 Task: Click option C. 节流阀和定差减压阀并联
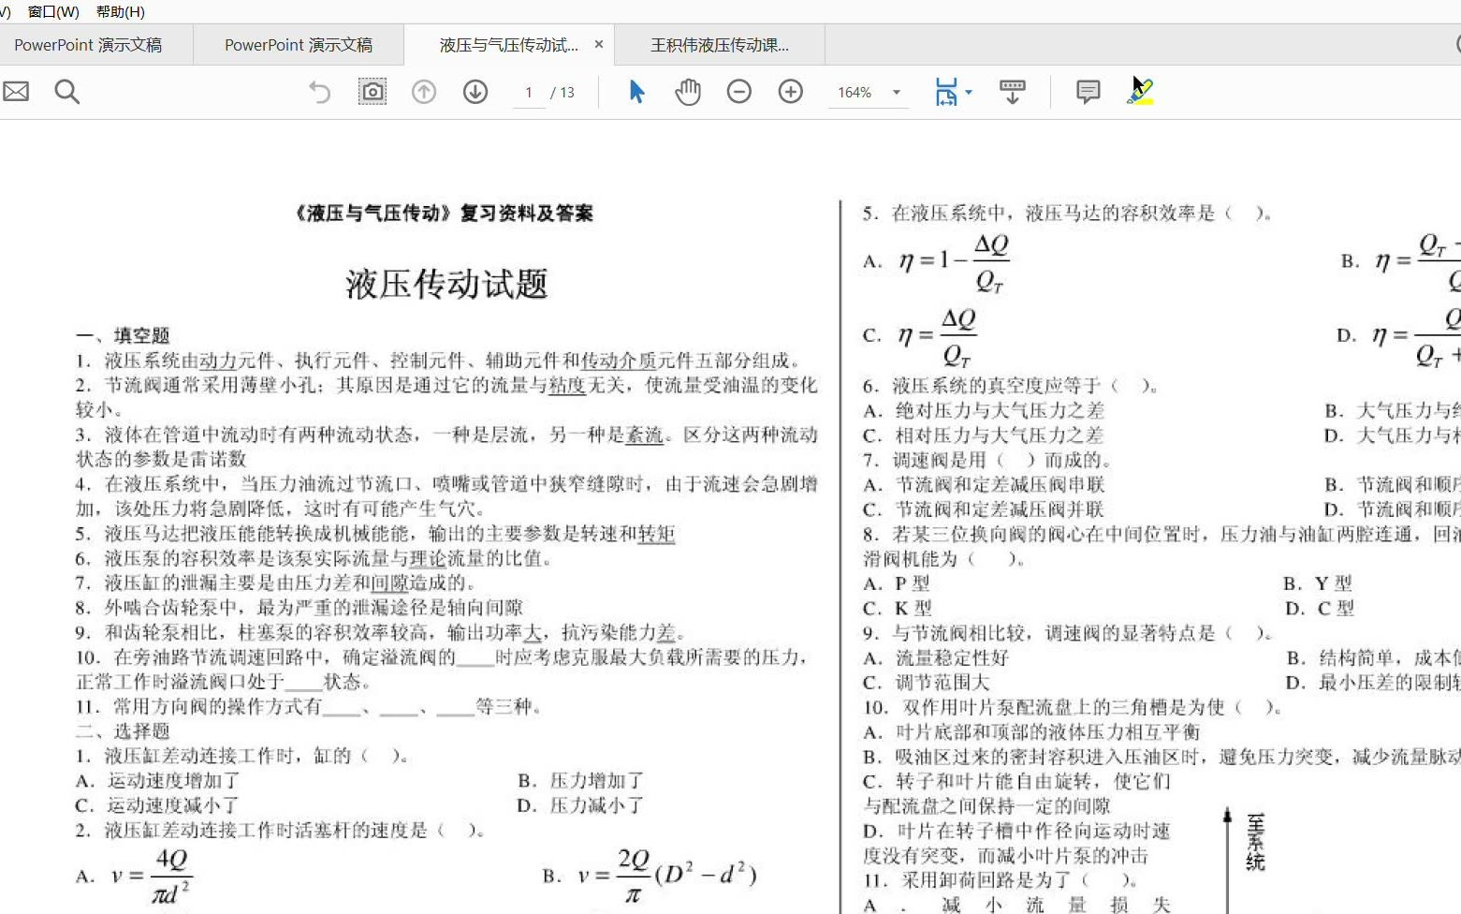(984, 509)
